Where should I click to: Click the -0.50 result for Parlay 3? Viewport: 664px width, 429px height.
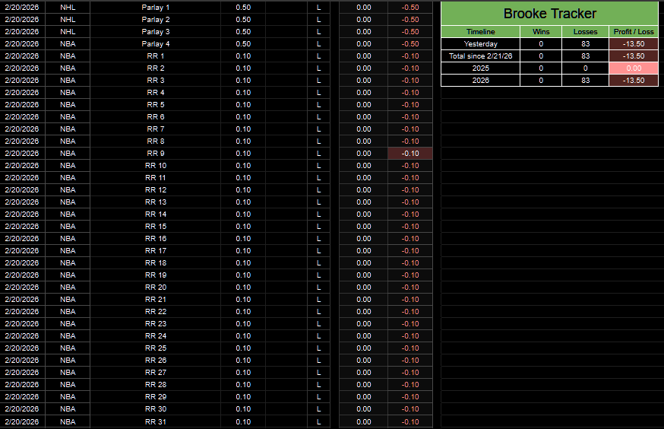click(410, 32)
